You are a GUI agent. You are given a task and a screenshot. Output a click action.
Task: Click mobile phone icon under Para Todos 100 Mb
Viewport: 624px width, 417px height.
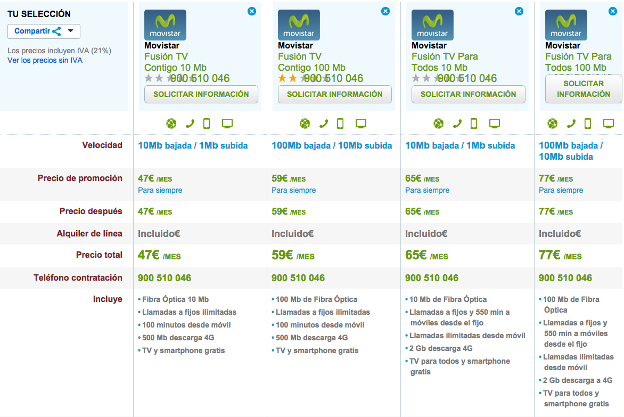(588, 124)
